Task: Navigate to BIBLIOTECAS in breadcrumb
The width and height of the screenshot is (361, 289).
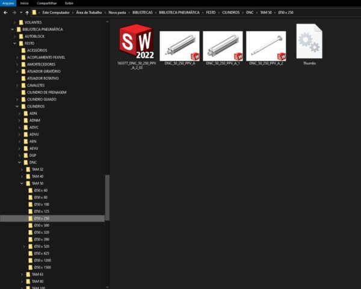Action: [x=142, y=13]
